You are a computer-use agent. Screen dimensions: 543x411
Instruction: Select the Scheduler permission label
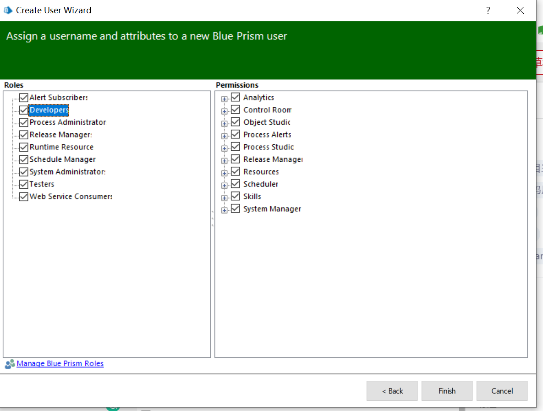260,184
